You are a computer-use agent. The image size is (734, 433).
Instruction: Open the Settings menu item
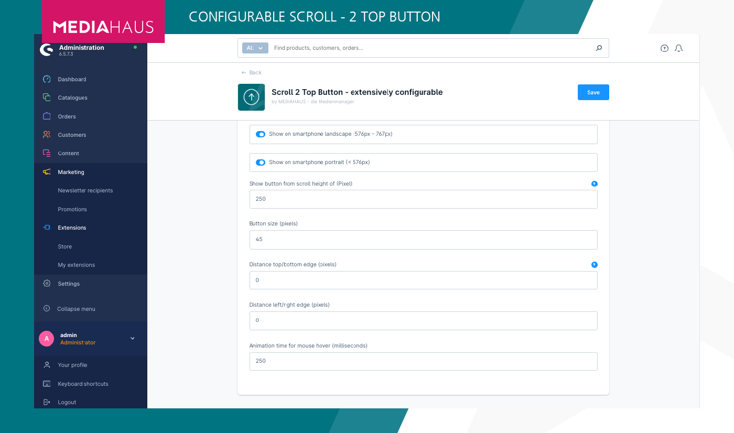tap(69, 284)
